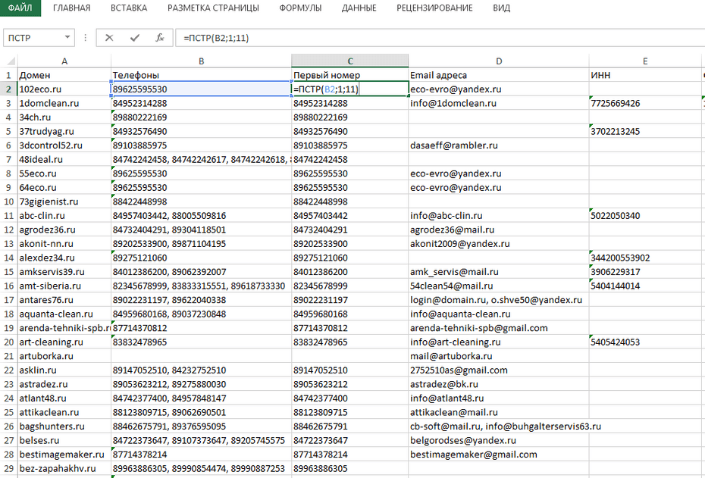705x478 pixels.
Task: Select cell with domain 1domclean.ru
Action: click(64, 103)
